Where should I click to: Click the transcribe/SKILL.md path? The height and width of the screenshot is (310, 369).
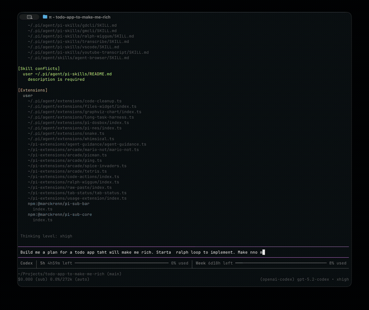click(x=78, y=42)
